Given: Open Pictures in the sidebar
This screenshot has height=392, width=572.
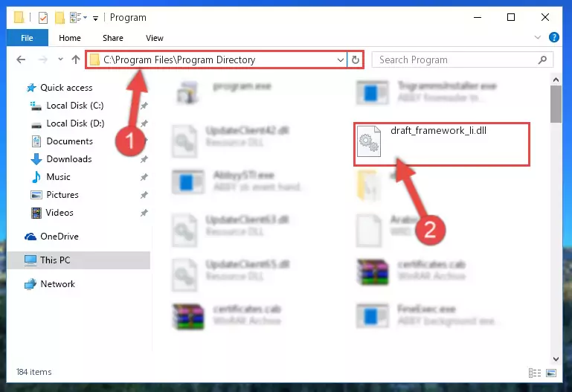Looking at the screenshot, I should (62, 195).
